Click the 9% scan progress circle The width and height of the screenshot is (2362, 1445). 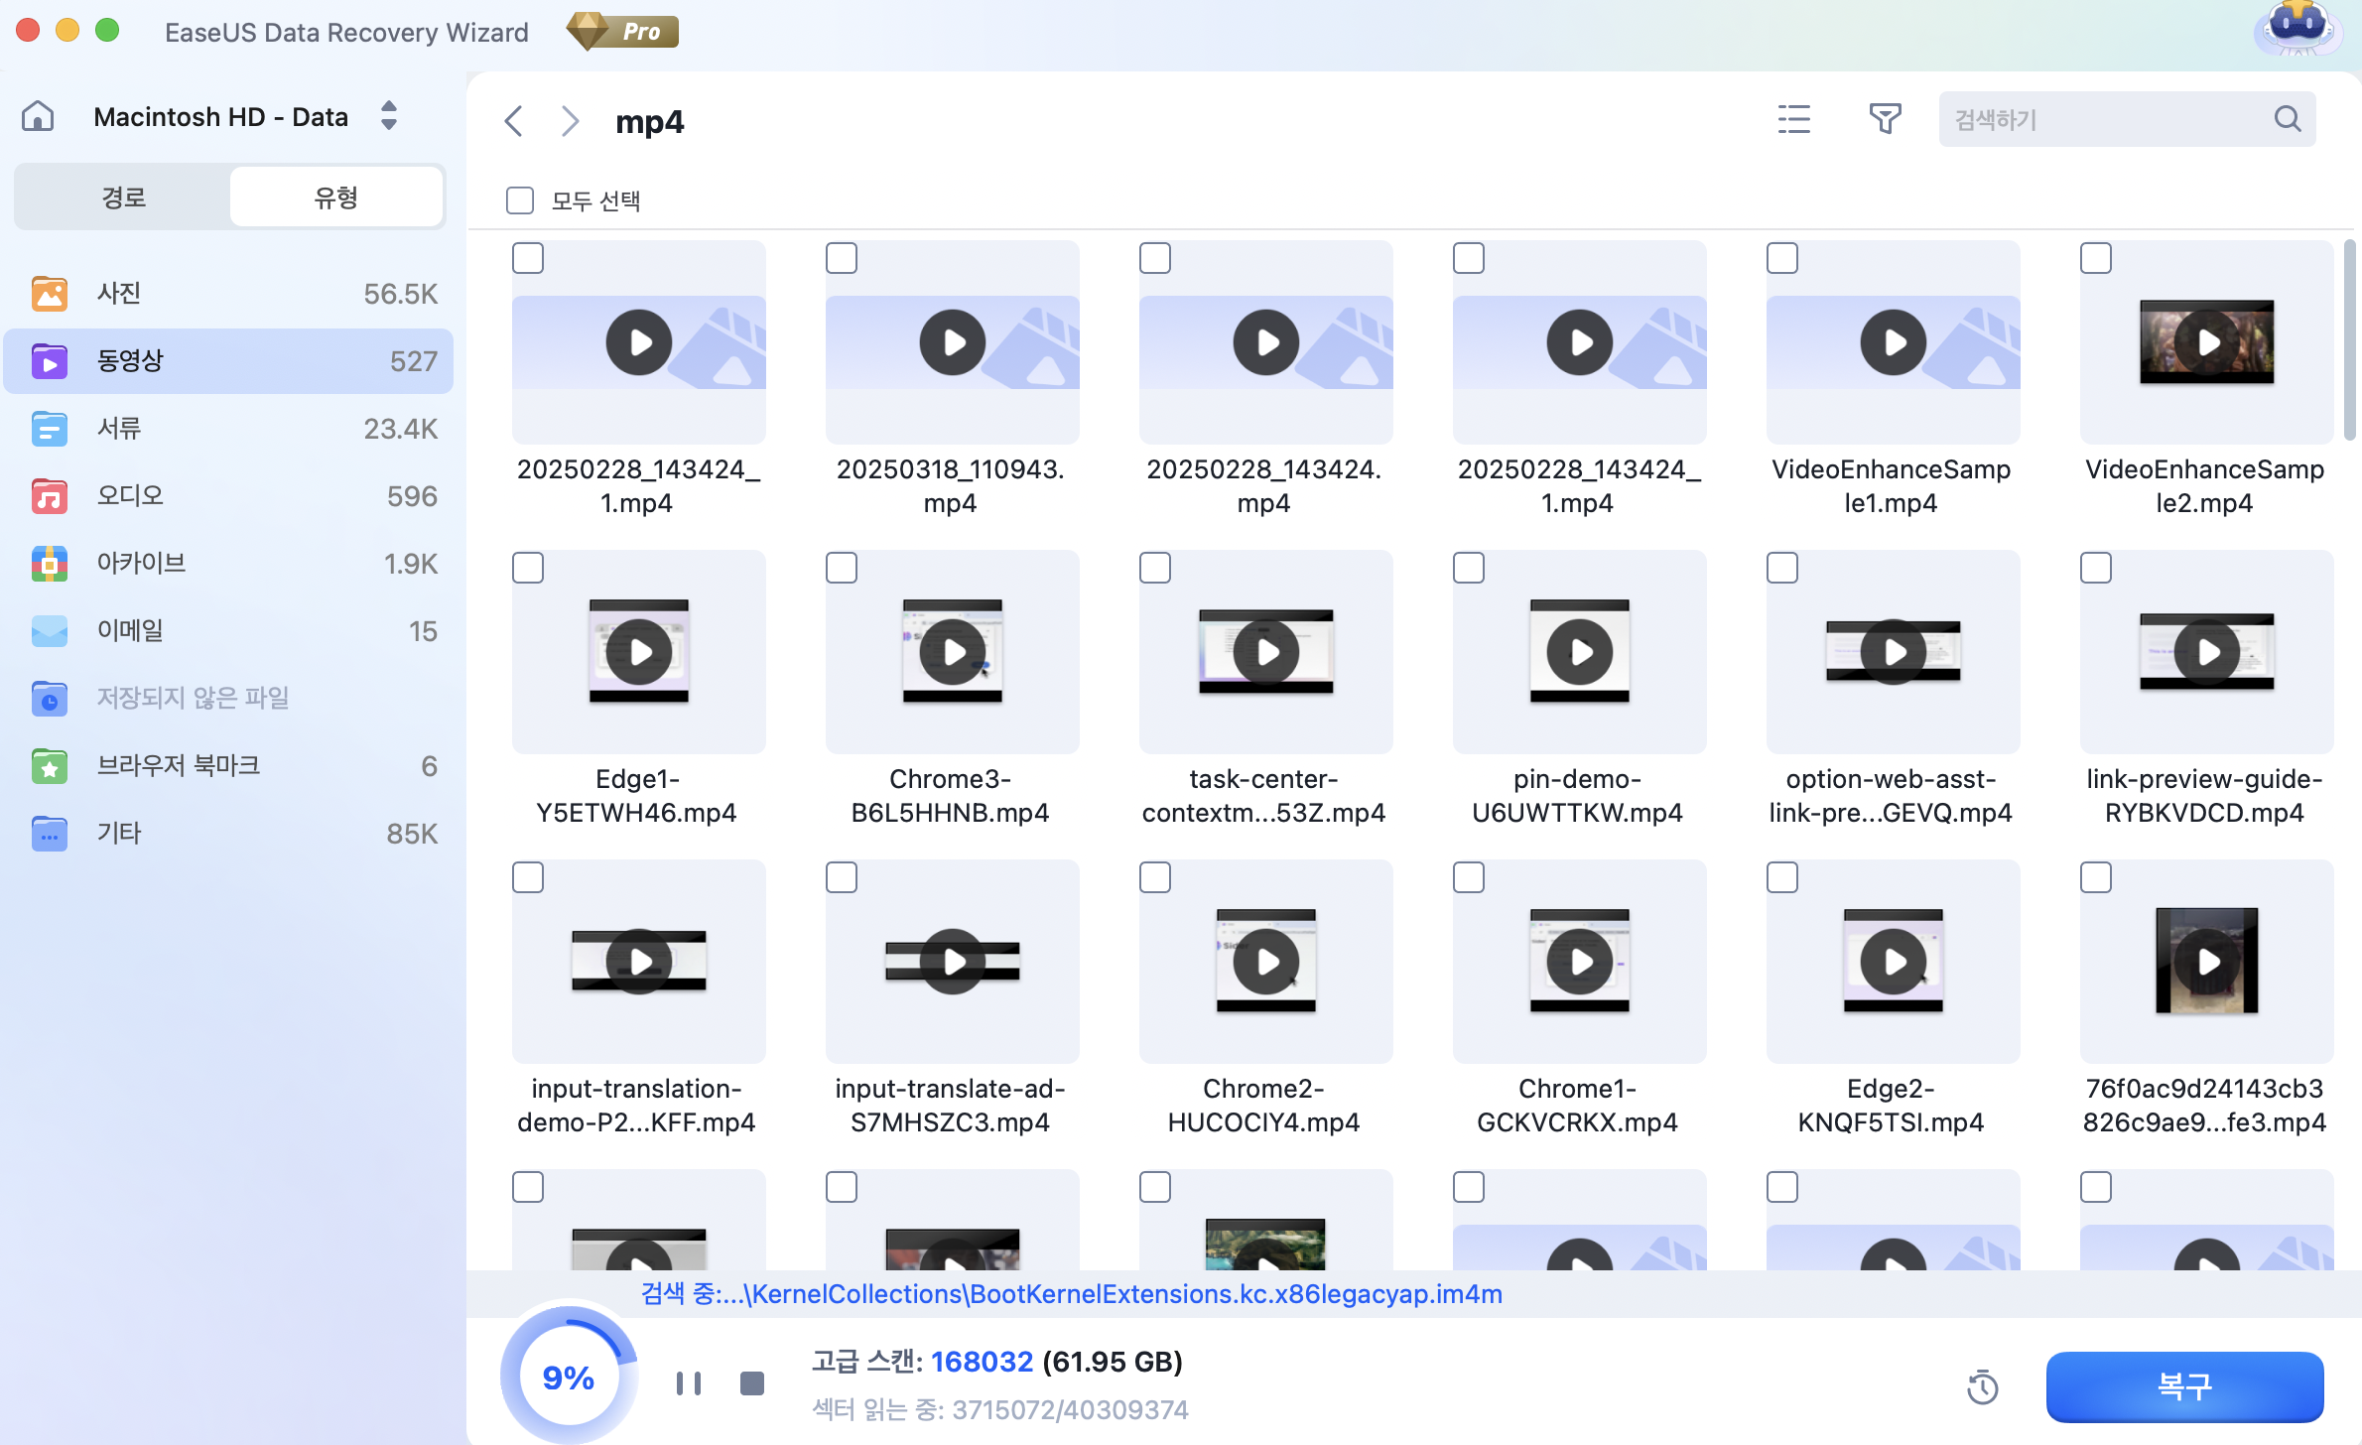pyautogui.click(x=568, y=1377)
